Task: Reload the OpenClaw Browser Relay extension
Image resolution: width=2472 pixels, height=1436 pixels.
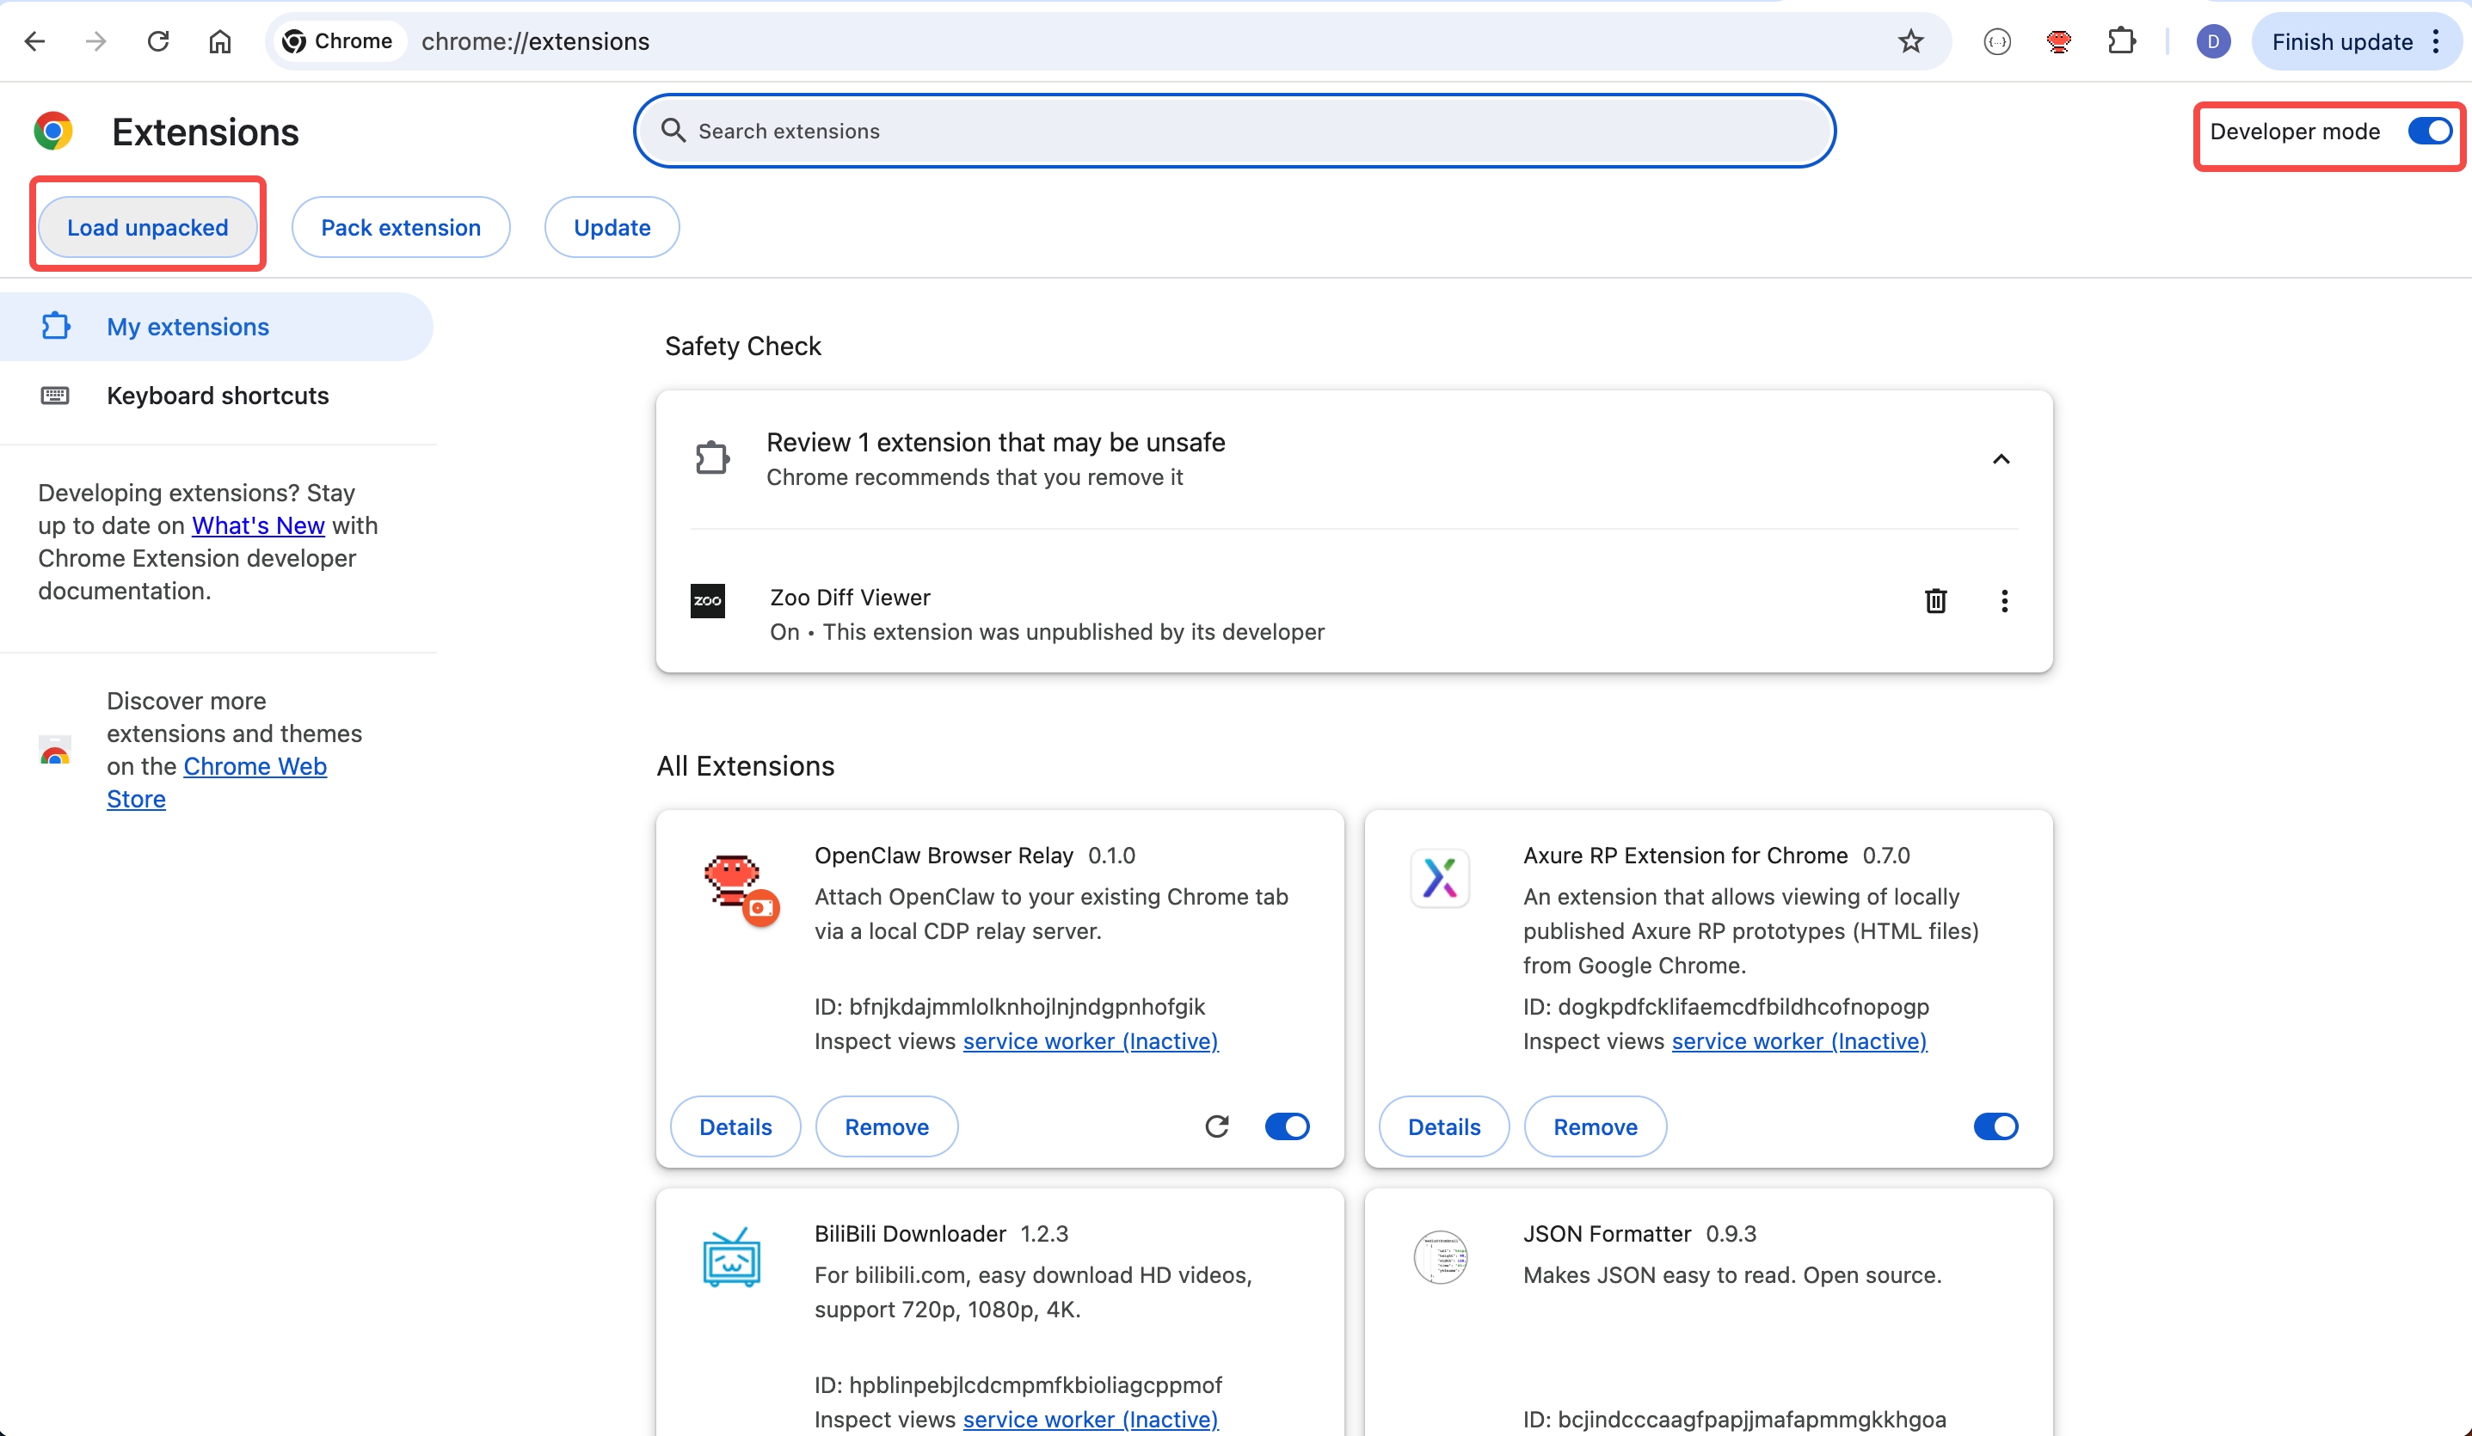Action: pyautogui.click(x=1216, y=1126)
